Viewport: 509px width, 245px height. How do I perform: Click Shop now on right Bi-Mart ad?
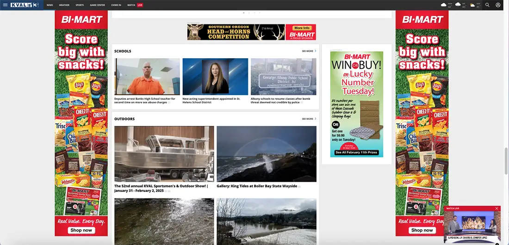422,230
